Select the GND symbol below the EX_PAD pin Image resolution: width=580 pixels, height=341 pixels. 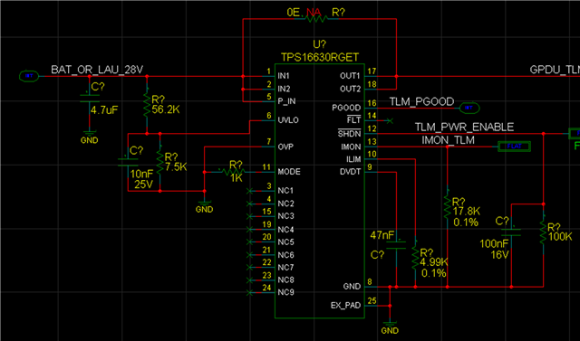[390, 327]
